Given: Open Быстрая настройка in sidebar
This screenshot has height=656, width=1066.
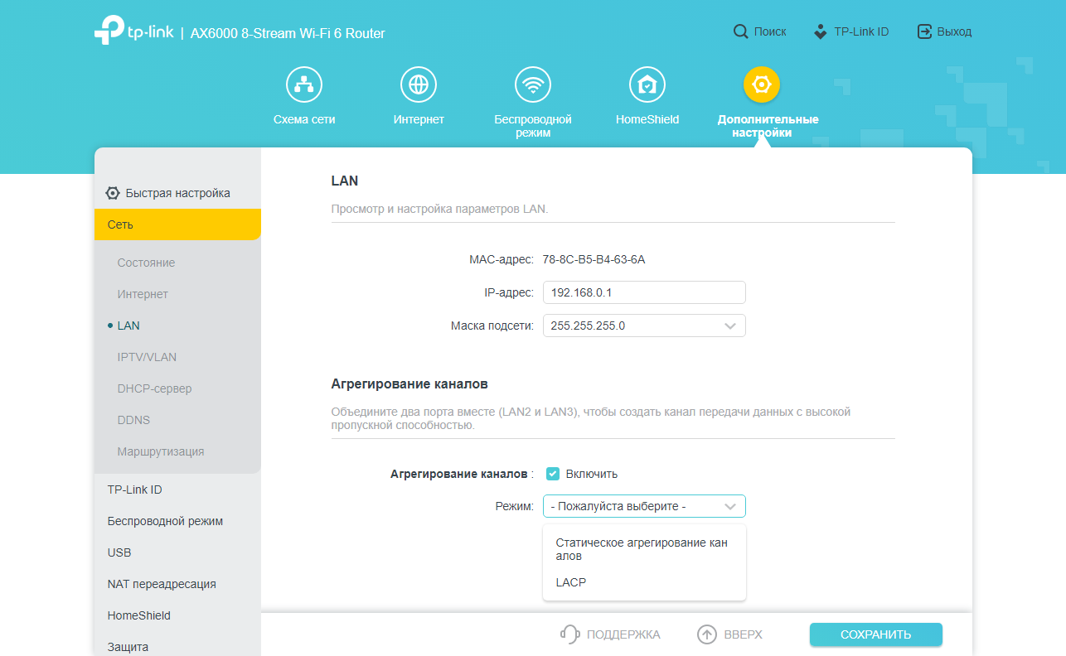Looking at the screenshot, I should pyautogui.click(x=177, y=193).
